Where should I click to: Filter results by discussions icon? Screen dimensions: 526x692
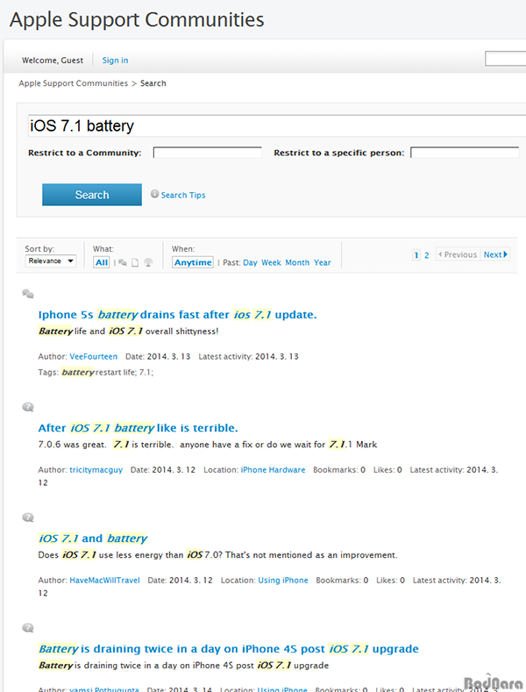coord(123,262)
